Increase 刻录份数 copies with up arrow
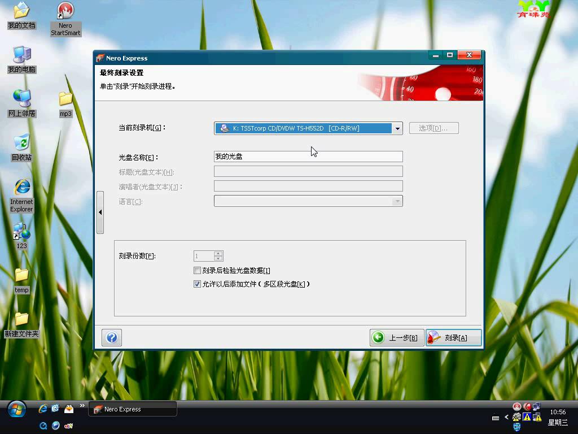The width and height of the screenshot is (578, 434). click(218, 254)
